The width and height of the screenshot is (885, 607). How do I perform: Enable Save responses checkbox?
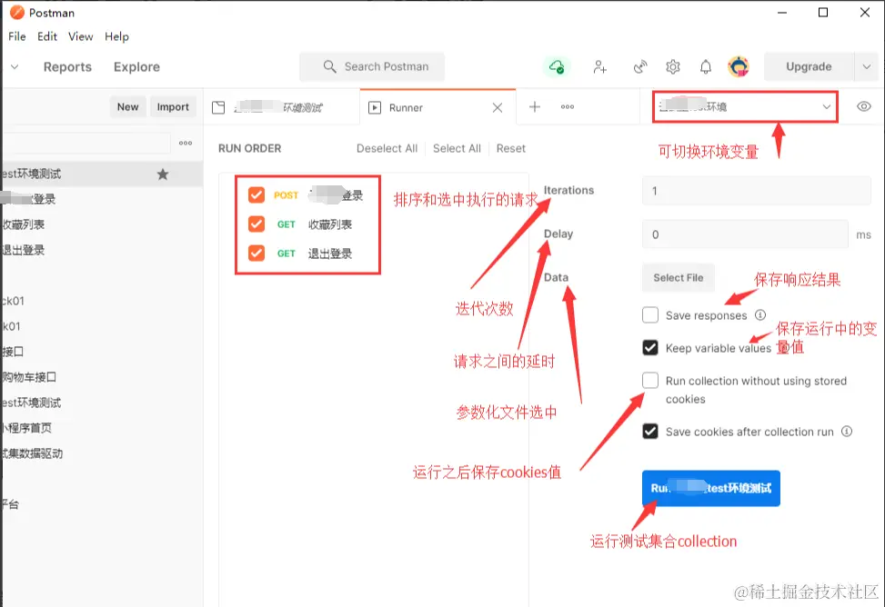click(x=650, y=314)
